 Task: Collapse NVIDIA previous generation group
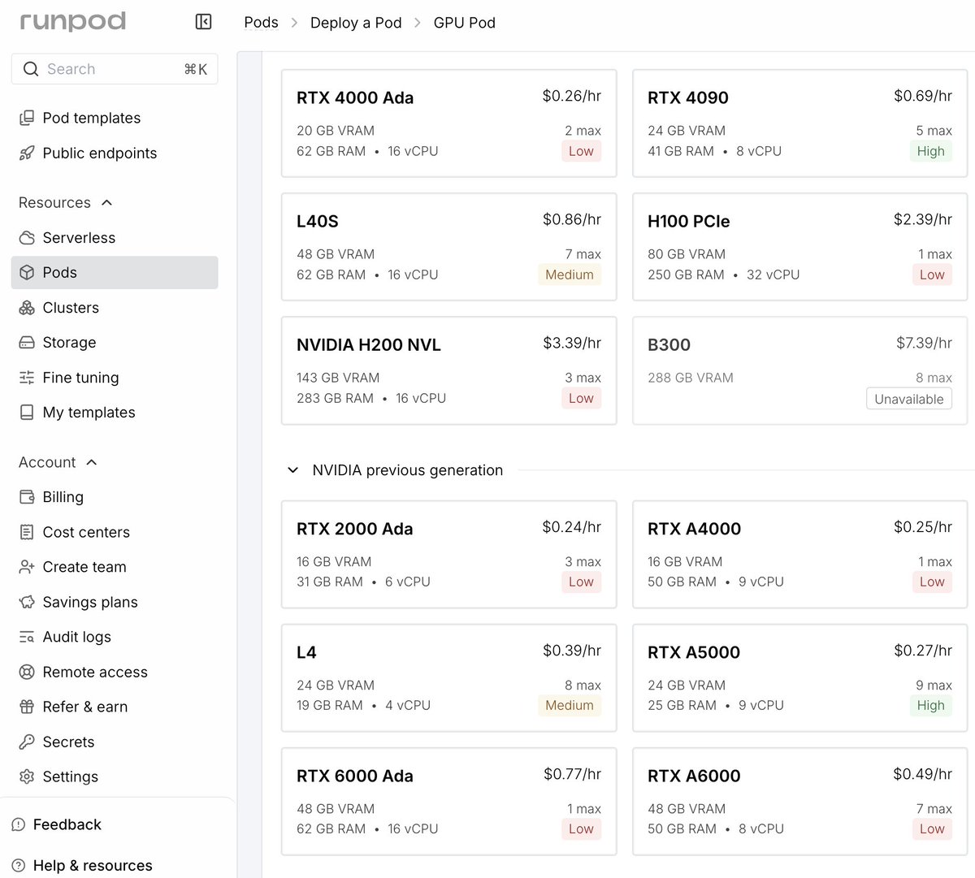point(293,470)
